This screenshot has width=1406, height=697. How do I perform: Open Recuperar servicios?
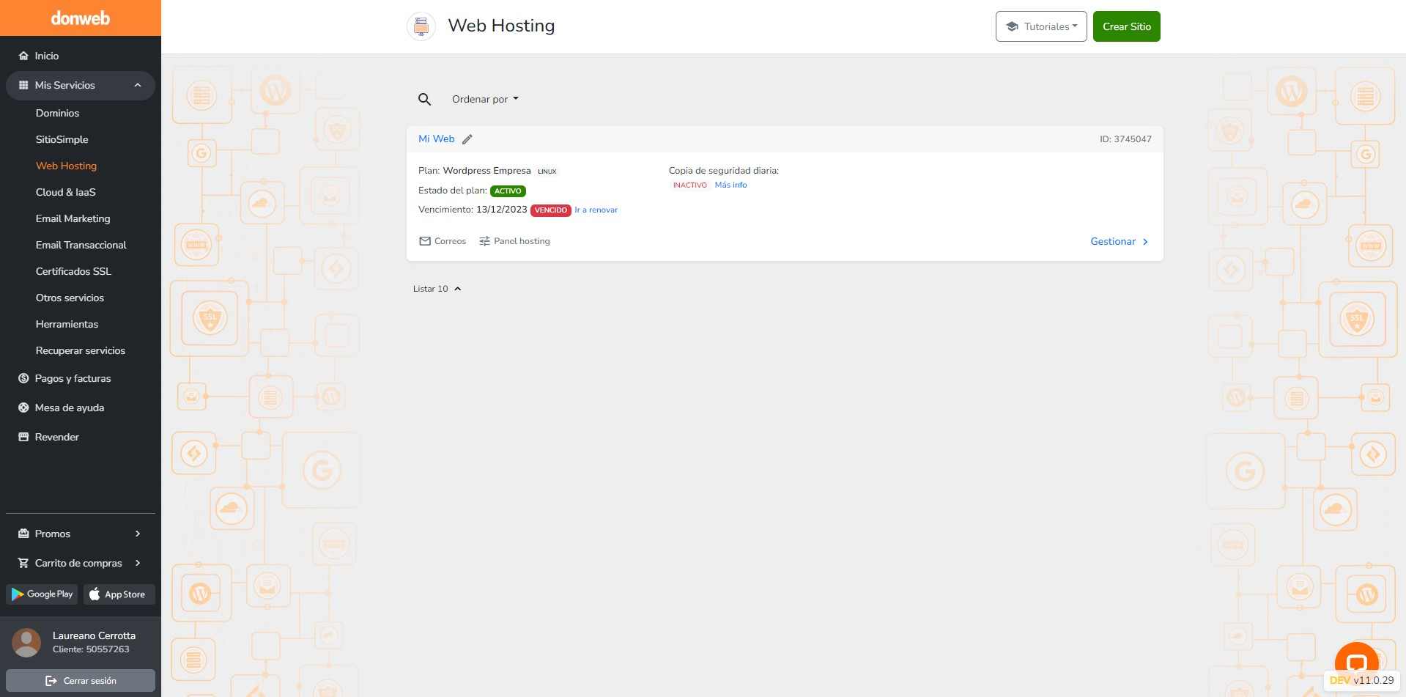point(81,350)
